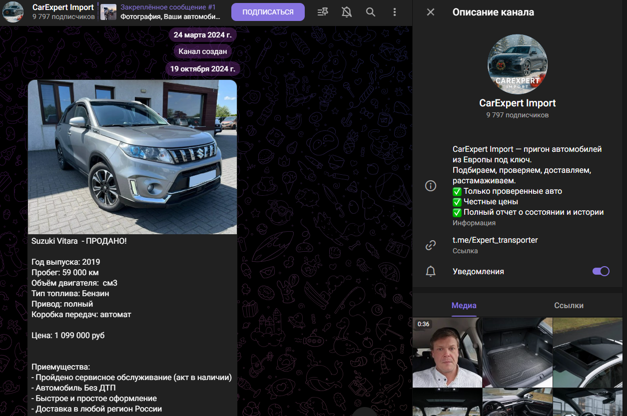Click the Канал создан service message
The width and height of the screenshot is (627, 416).
[203, 51]
